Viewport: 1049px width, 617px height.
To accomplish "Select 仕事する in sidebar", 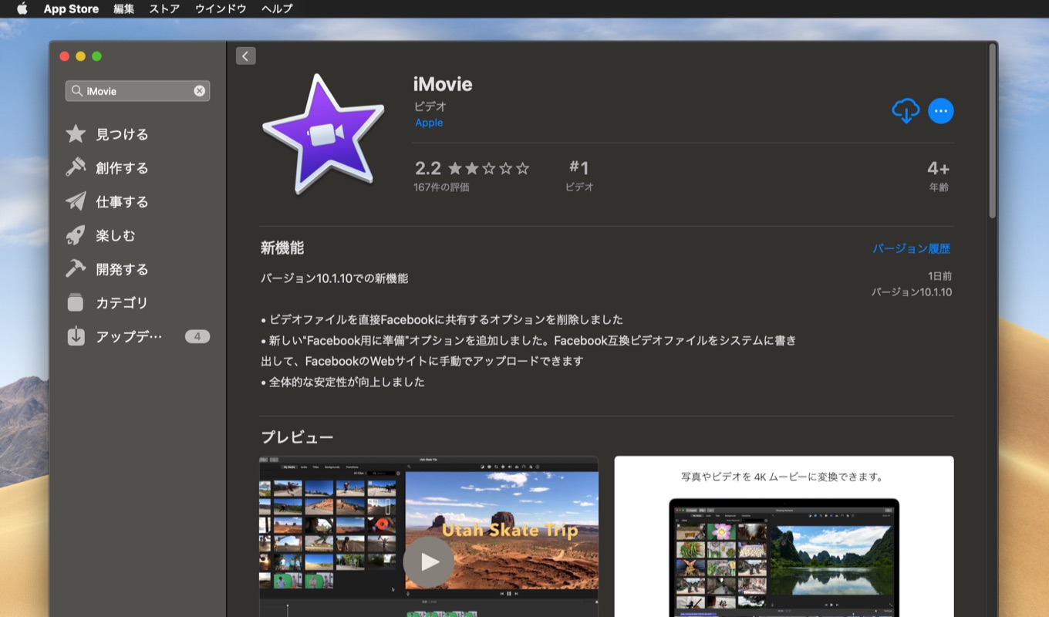I will click(122, 202).
